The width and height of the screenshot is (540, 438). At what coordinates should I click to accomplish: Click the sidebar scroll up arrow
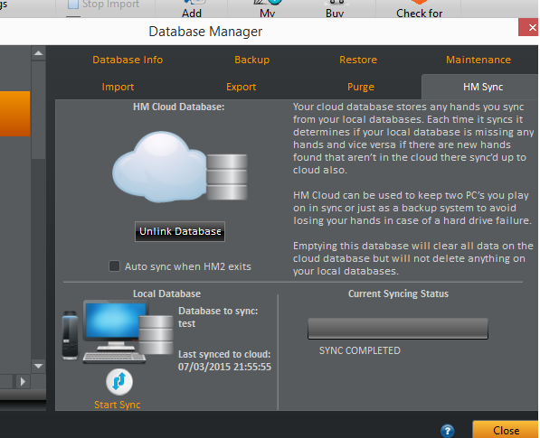tap(39, 53)
